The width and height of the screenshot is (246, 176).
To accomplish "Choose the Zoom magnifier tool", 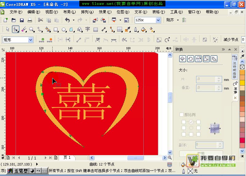I will point(32,29).
